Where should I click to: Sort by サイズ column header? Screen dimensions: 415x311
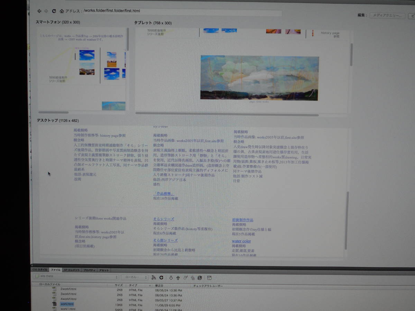pos(119,285)
